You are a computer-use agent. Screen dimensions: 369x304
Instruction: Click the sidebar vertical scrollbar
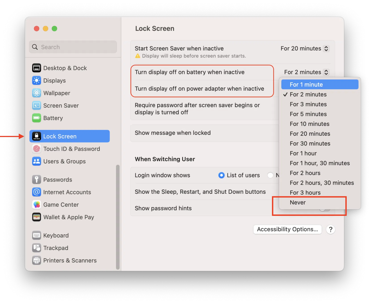coord(118,217)
